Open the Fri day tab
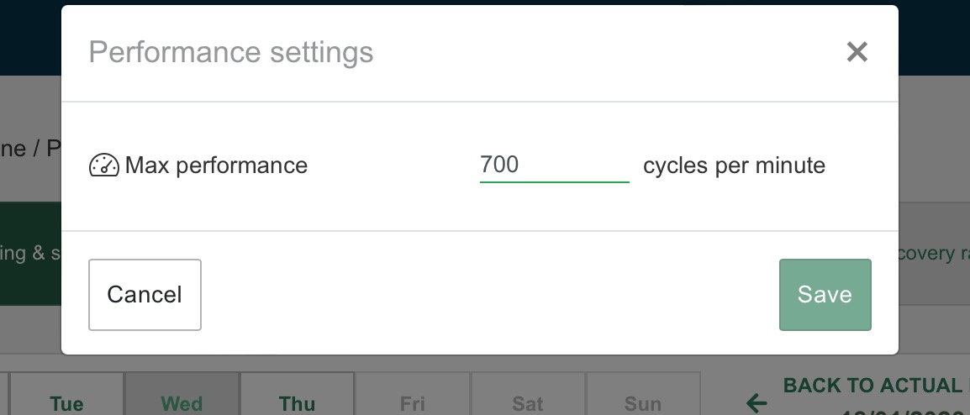 [x=412, y=394]
